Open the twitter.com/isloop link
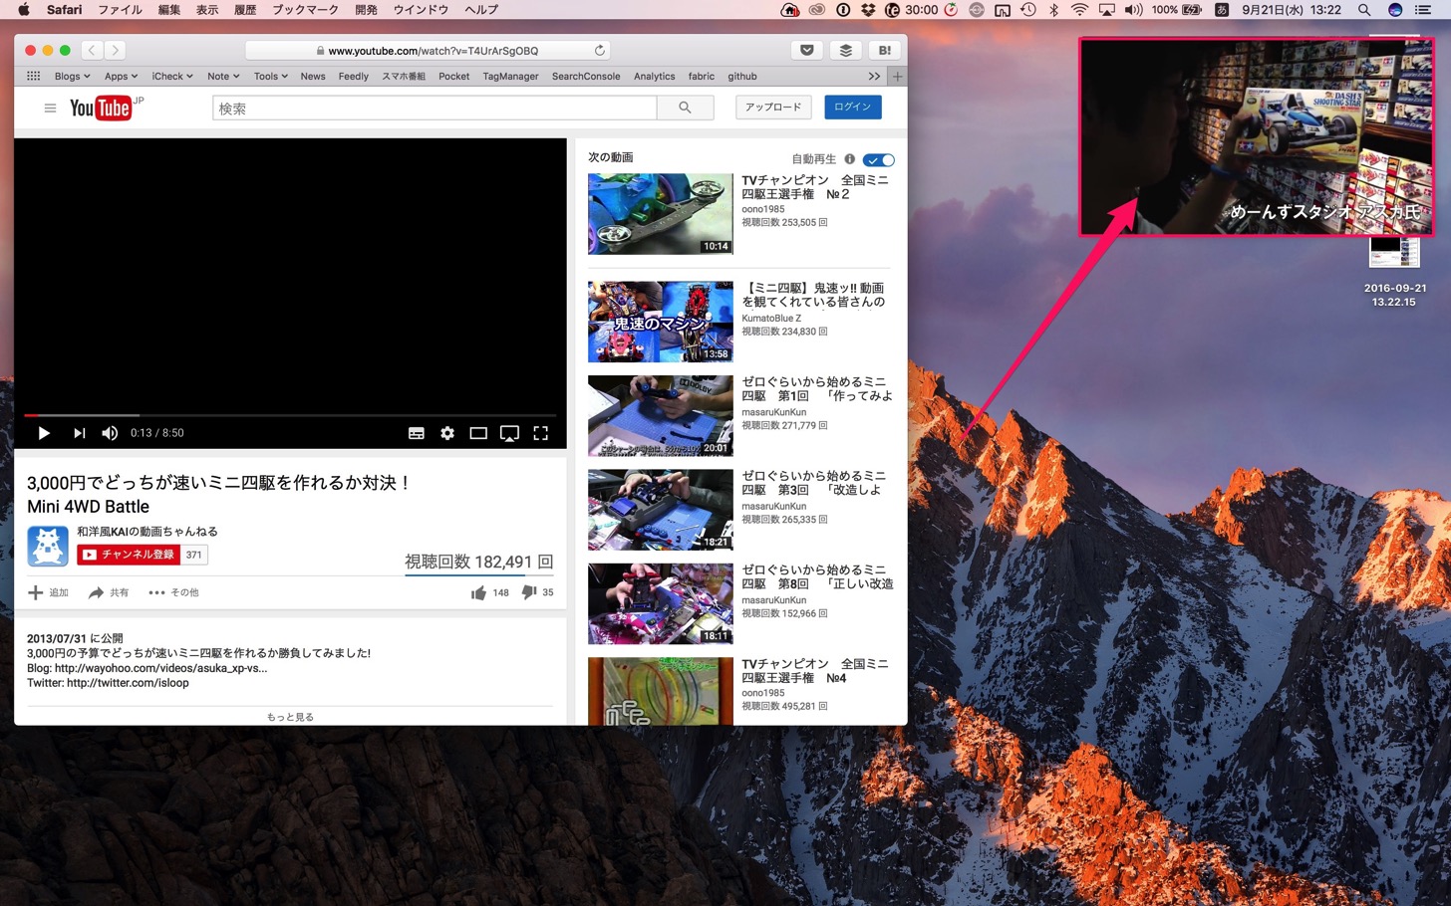The width and height of the screenshot is (1451, 906). click(x=128, y=683)
